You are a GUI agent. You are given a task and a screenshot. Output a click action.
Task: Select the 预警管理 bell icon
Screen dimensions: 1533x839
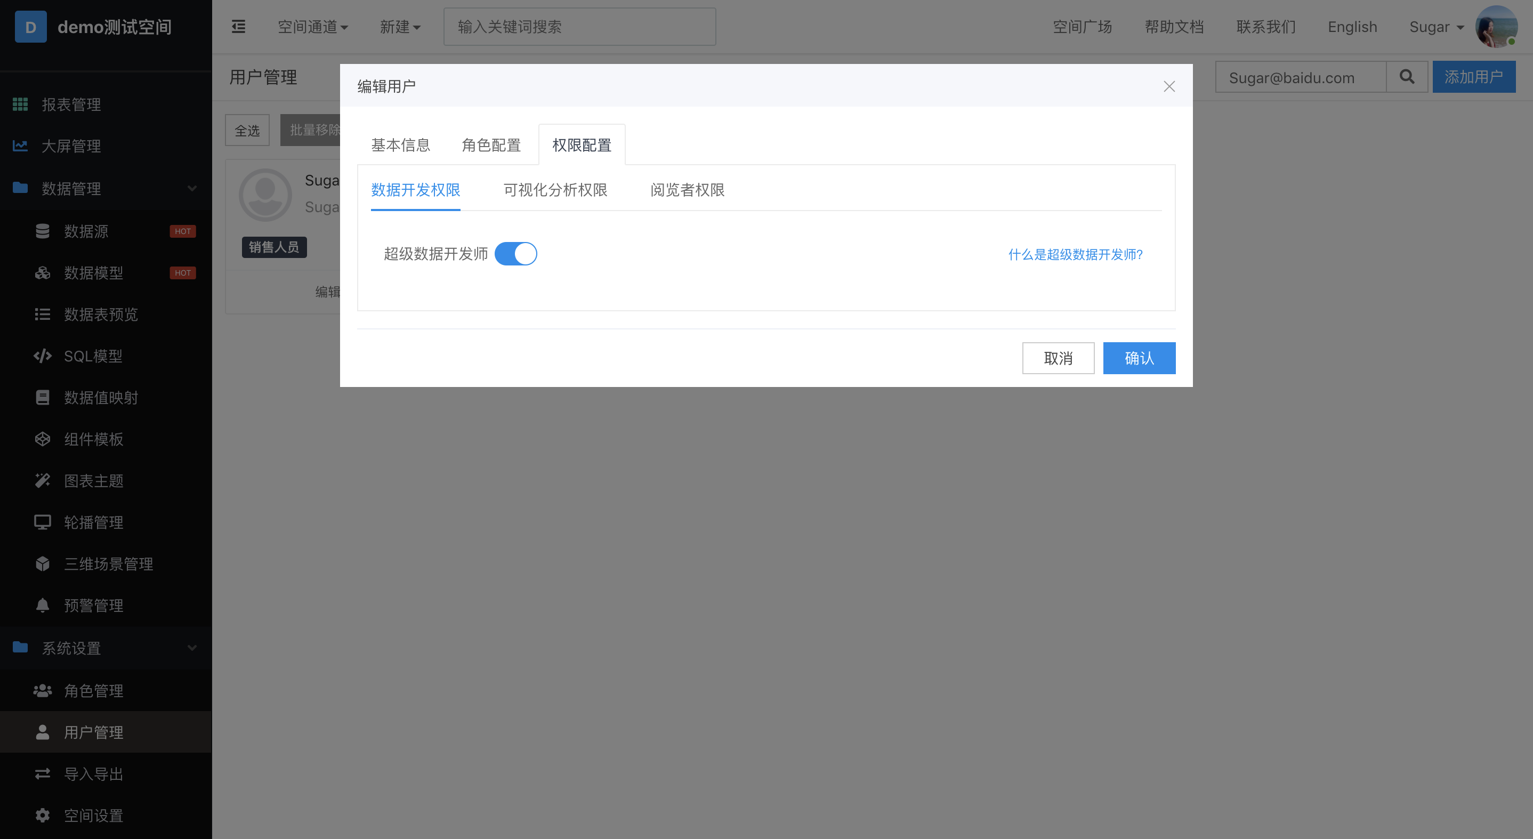point(42,605)
